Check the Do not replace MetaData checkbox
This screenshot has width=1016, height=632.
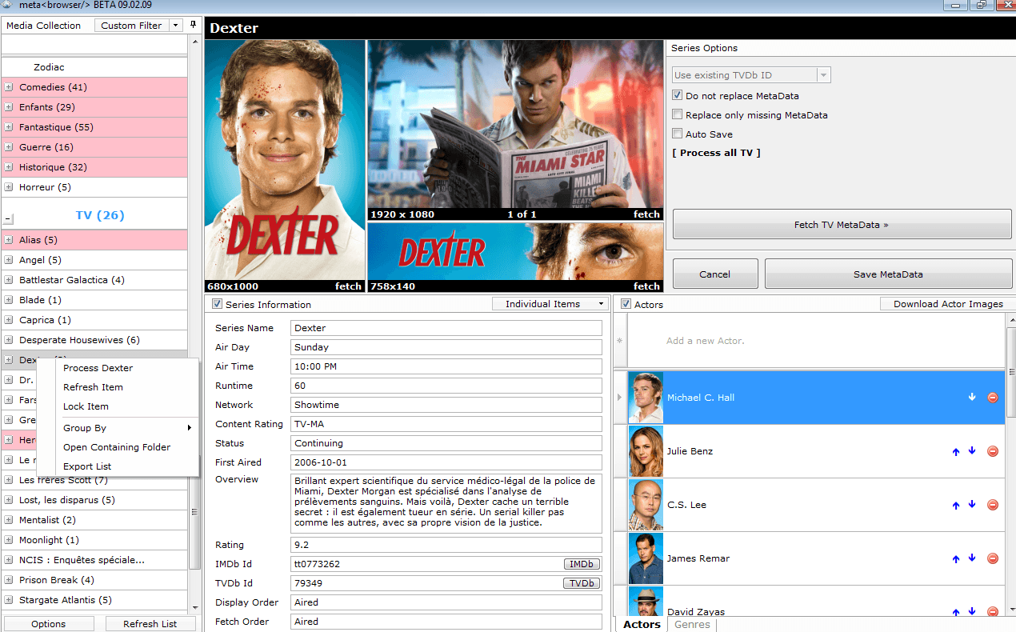tap(678, 96)
